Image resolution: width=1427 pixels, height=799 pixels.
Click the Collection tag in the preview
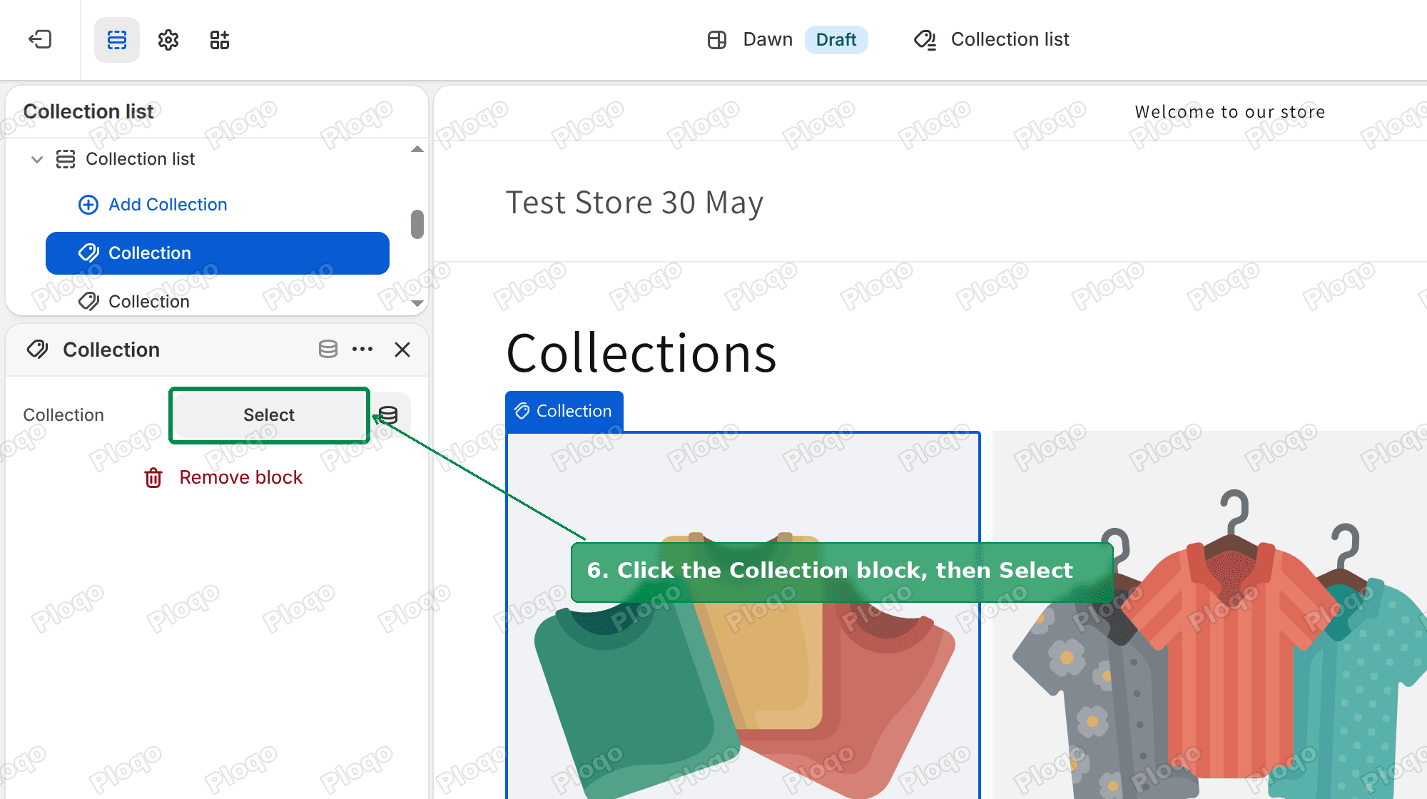pyautogui.click(x=564, y=411)
